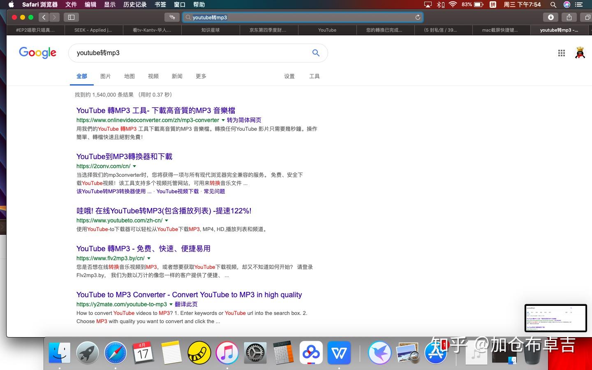592x370 pixels.
Task: Open the 设置 dropdown under the search box
Action: tap(289, 76)
